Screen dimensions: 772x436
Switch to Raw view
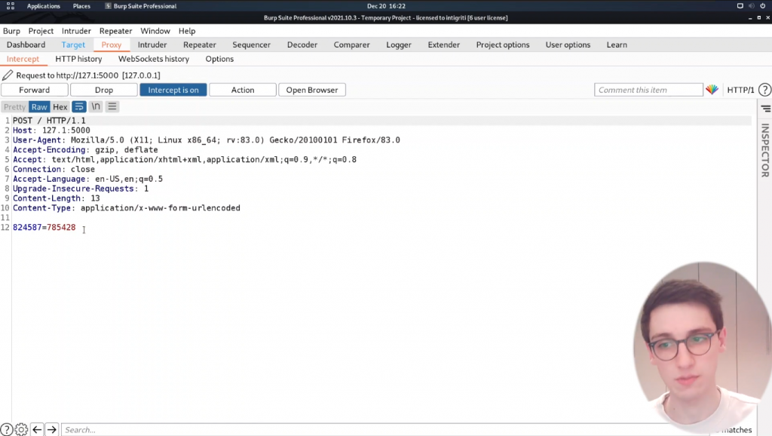[39, 107]
